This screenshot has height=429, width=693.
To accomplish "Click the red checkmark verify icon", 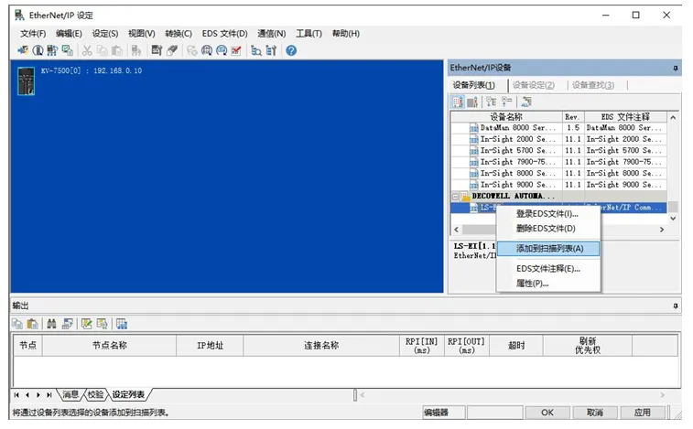I will (x=236, y=51).
